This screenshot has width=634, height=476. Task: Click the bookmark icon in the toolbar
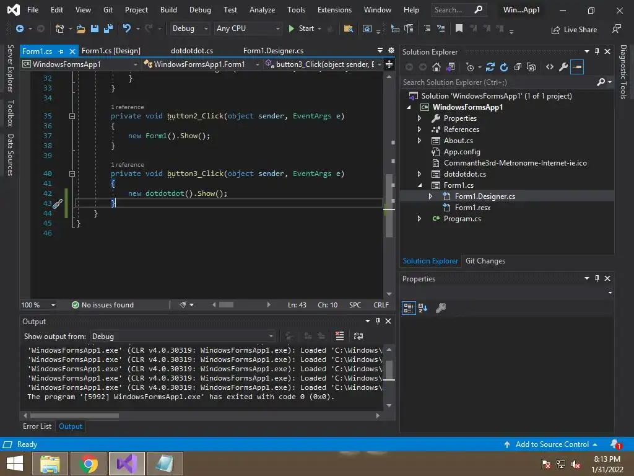point(459,29)
